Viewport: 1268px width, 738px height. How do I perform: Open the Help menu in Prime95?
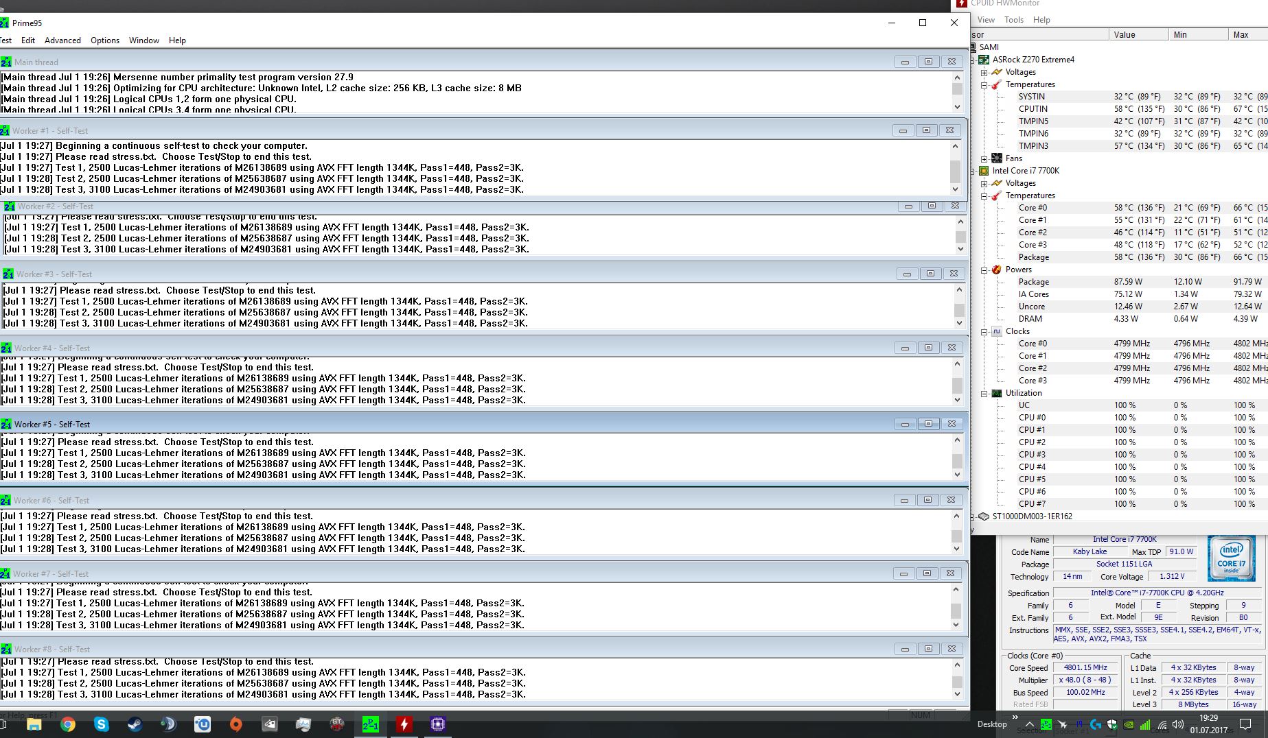(x=177, y=40)
